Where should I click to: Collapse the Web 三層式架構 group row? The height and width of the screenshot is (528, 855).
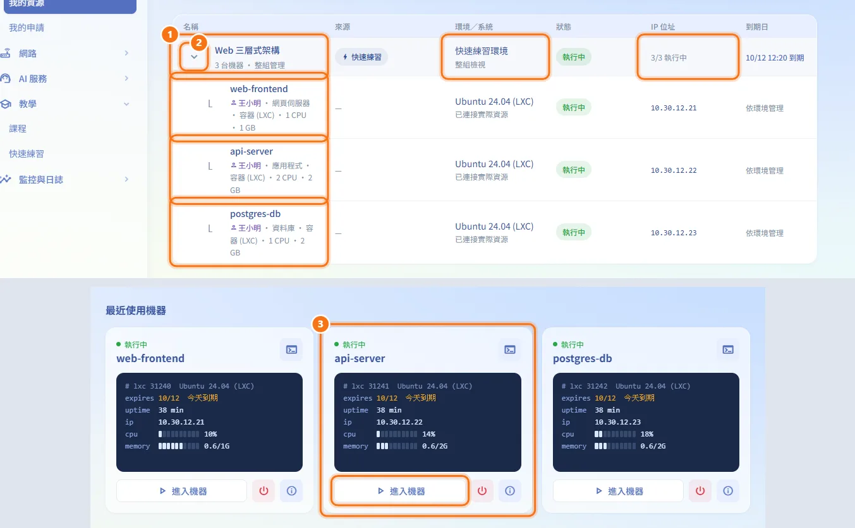[195, 57]
